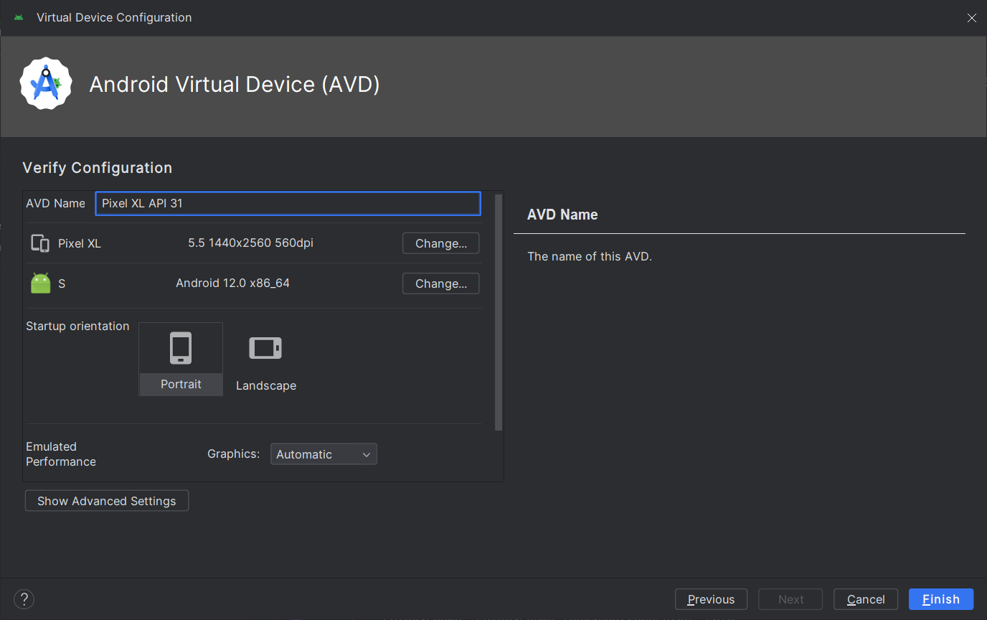
Task: Open help via the question mark icon
Action: pyautogui.click(x=24, y=599)
